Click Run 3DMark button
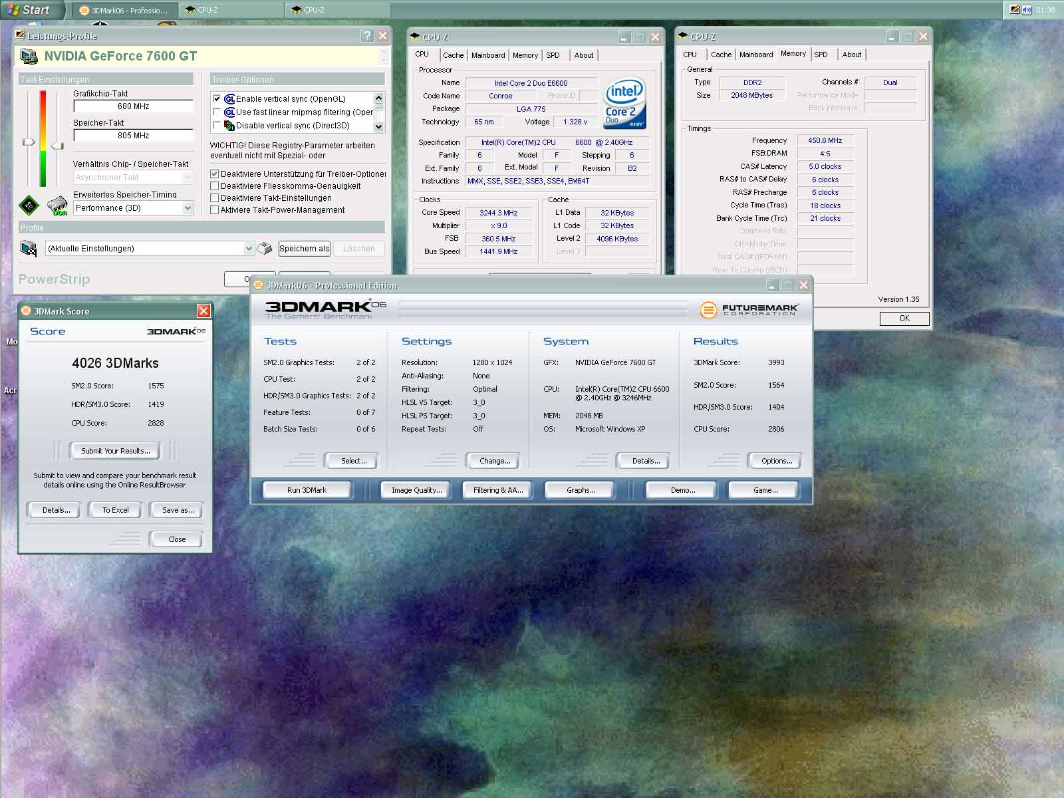 pyautogui.click(x=307, y=490)
